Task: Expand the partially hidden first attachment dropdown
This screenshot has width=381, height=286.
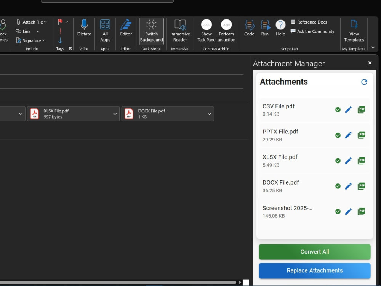Action: tap(21, 114)
